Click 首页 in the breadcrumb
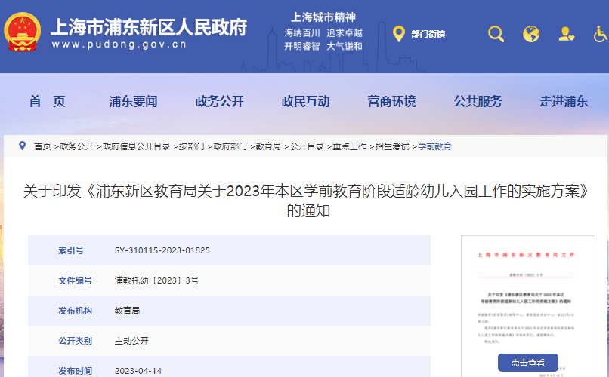 click(42, 146)
